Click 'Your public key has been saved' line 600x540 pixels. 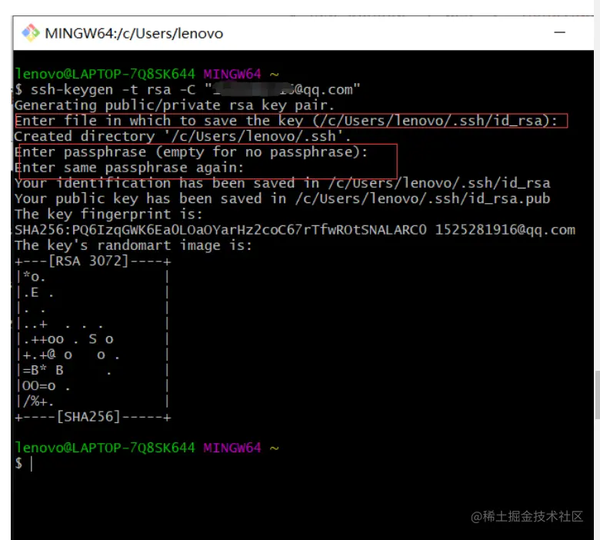[282, 198]
